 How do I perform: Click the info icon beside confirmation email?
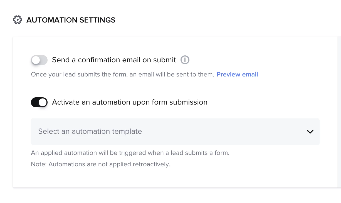(185, 60)
